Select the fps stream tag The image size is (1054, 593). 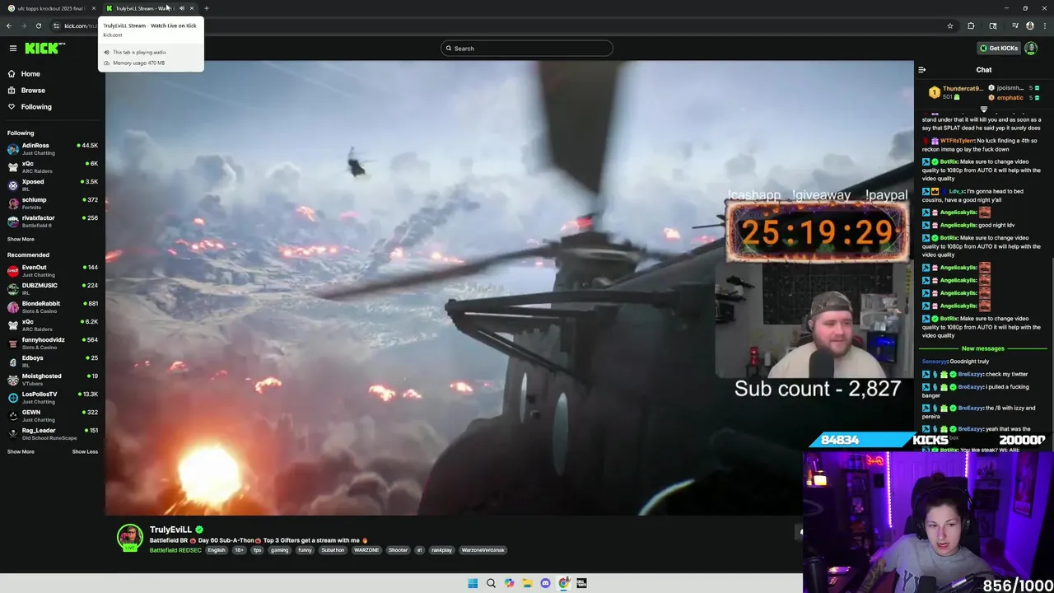[x=257, y=550]
